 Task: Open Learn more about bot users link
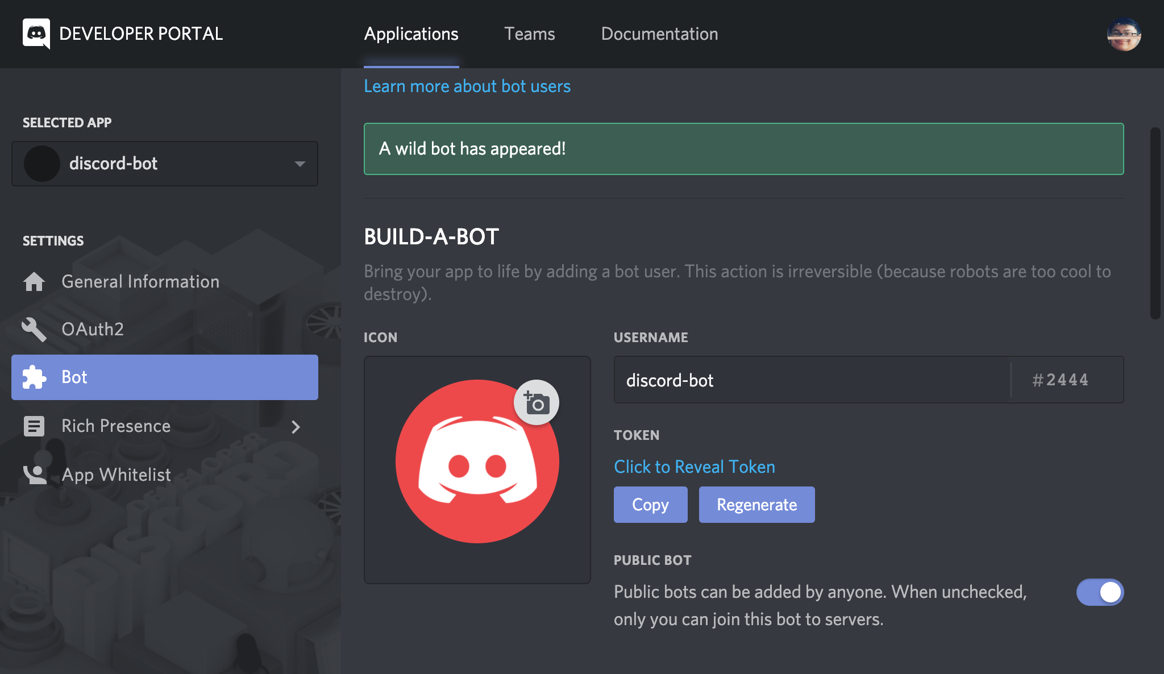pos(467,85)
